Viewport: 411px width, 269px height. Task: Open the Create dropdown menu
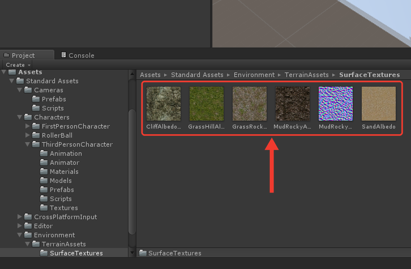point(18,65)
